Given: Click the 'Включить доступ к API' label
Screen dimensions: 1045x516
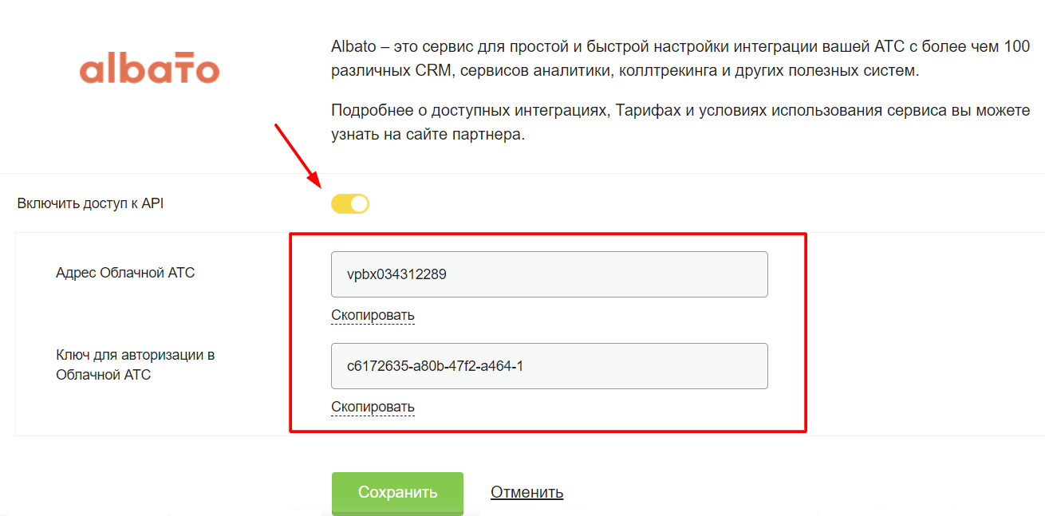Looking at the screenshot, I should 90,203.
